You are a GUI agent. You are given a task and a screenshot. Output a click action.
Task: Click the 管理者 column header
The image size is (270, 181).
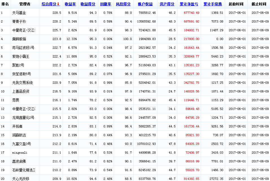(25, 4)
